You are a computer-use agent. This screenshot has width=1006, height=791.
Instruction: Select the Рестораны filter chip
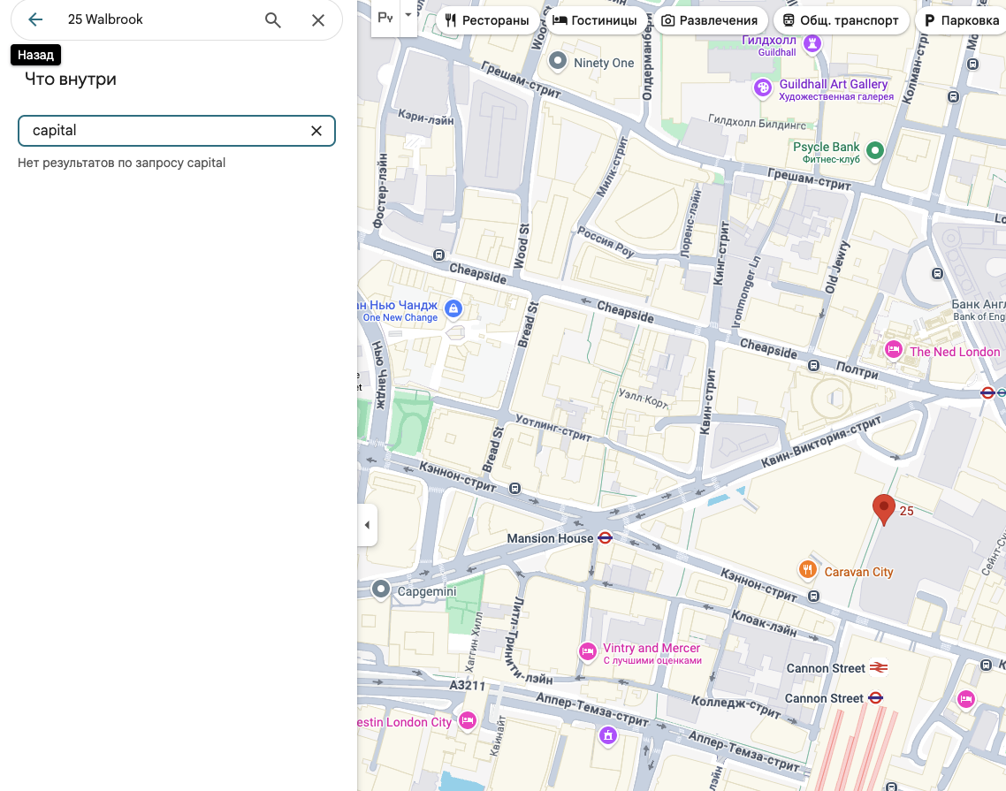pyautogui.click(x=487, y=20)
